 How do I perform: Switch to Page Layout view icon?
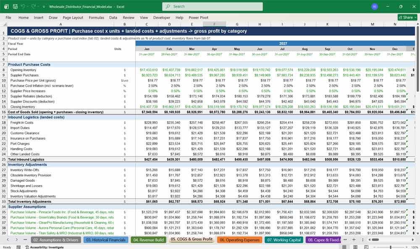pyautogui.click(x=355, y=247)
